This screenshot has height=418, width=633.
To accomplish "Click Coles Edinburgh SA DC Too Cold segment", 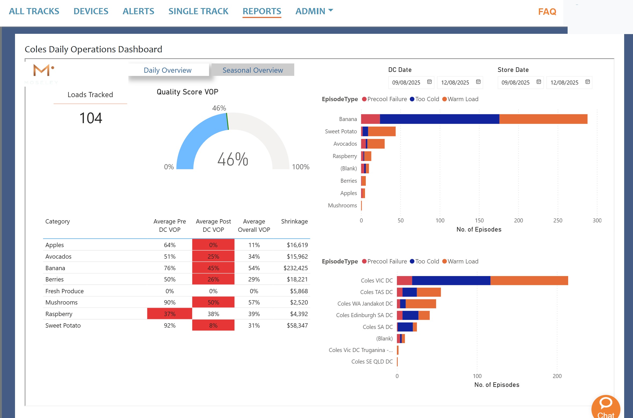I will (x=410, y=315).
